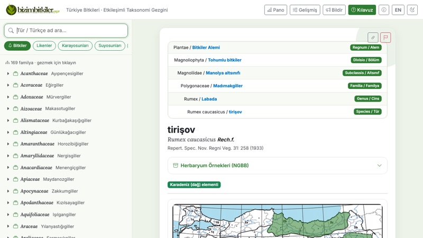The width and height of the screenshot is (423, 238).
Task: Click the info circle icon
Action: tap(384, 10)
